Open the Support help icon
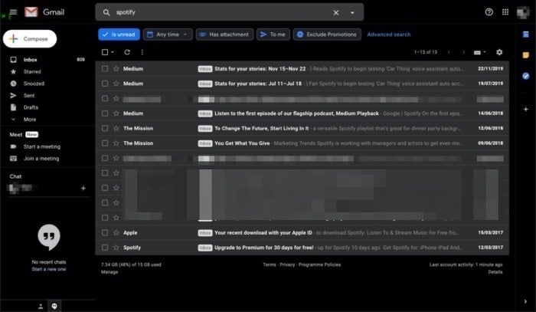The width and height of the screenshot is (536, 312). pyautogui.click(x=489, y=12)
